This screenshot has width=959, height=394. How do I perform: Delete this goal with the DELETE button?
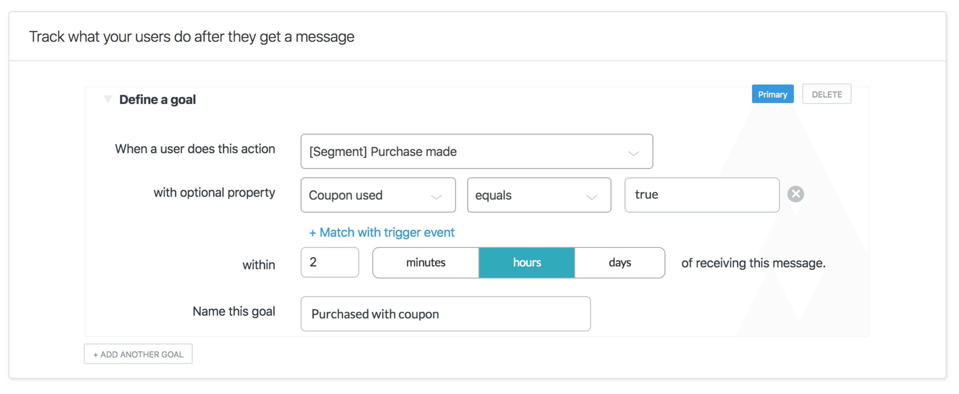826,94
